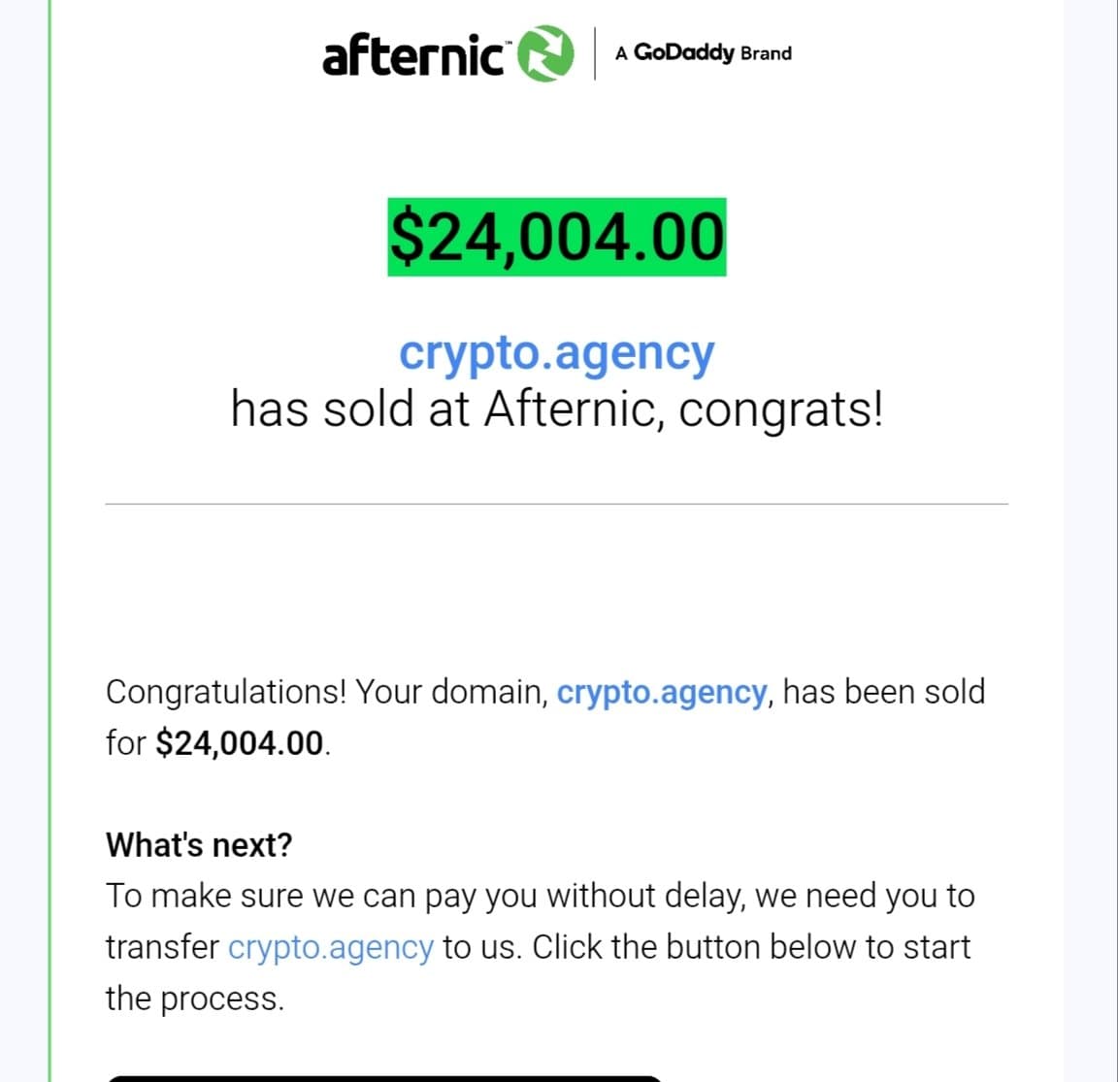Click the GoDaddy wordmark in header

pos(684,52)
